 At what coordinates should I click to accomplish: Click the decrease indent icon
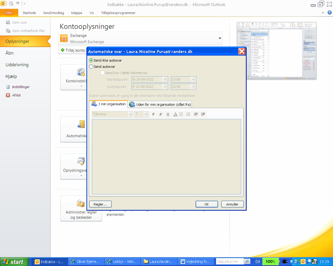click(196, 114)
